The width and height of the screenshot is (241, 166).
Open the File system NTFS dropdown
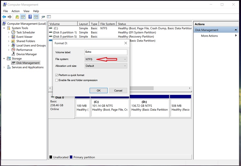106,59
